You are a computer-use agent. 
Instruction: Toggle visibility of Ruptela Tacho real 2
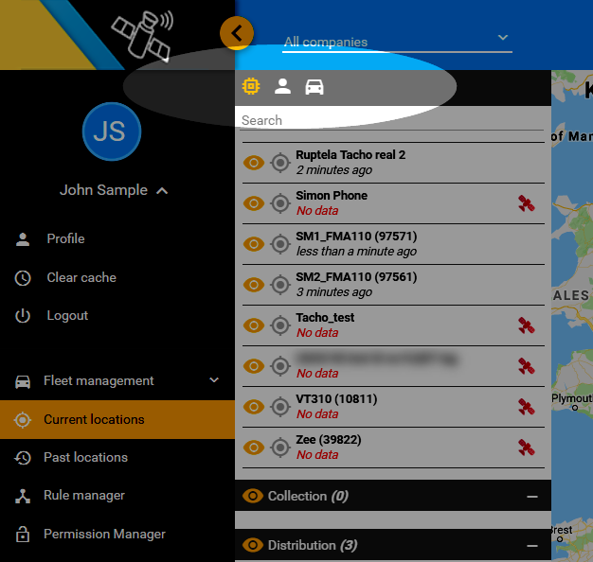click(x=254, y=163)
